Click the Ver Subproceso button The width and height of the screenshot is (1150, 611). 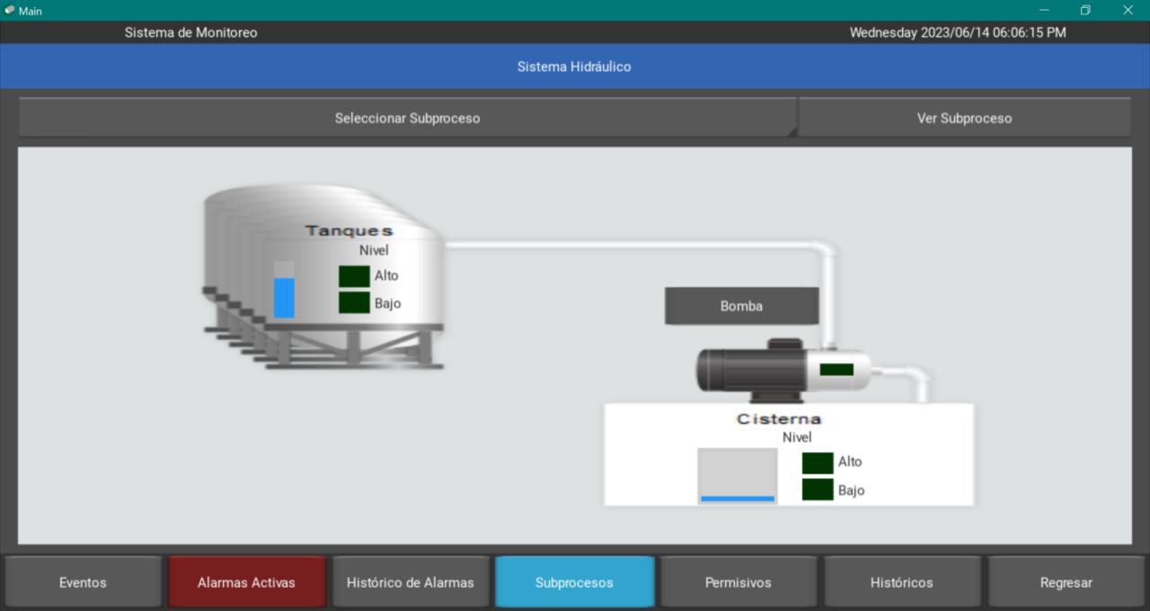click(x=964, y=118)
